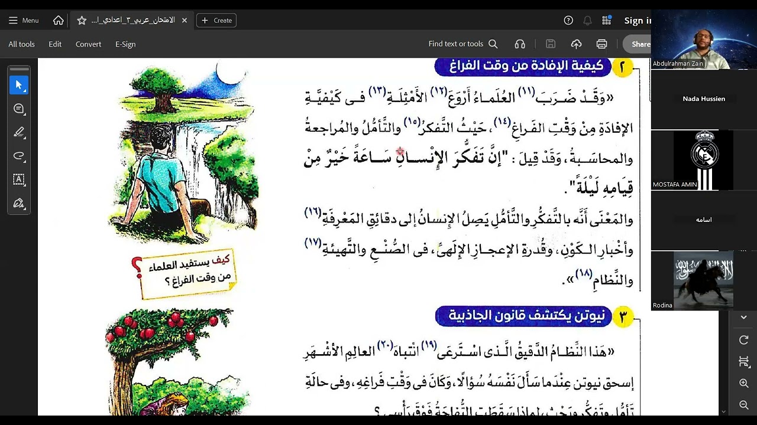Screen dimensions: 757x425
Task: Open the Edit tab
Action: 55,44
